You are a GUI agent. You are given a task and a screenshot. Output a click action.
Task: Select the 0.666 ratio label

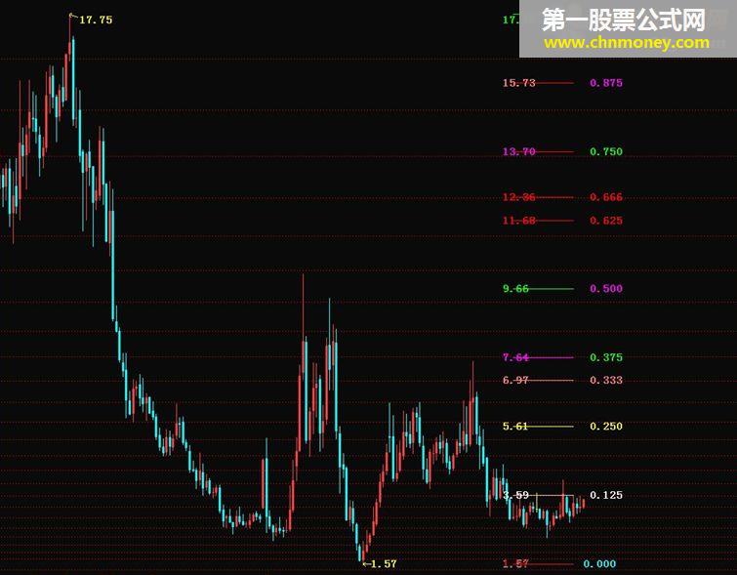coord(606,197)
